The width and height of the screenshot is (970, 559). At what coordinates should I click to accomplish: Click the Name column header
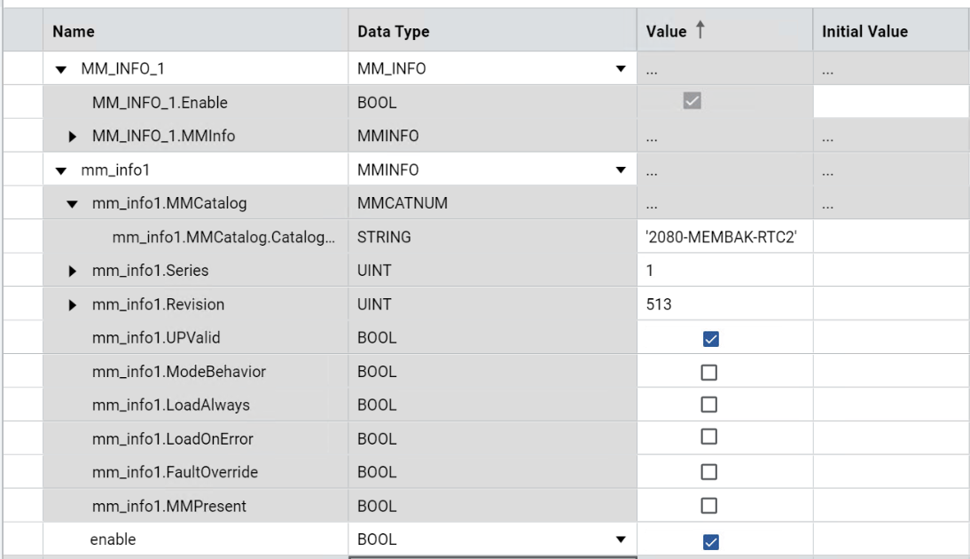(74, 32)
